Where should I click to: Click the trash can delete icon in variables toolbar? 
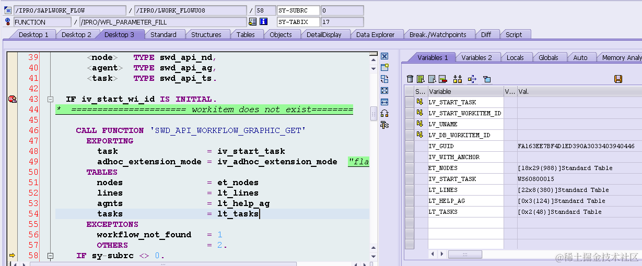click(410, 79)
